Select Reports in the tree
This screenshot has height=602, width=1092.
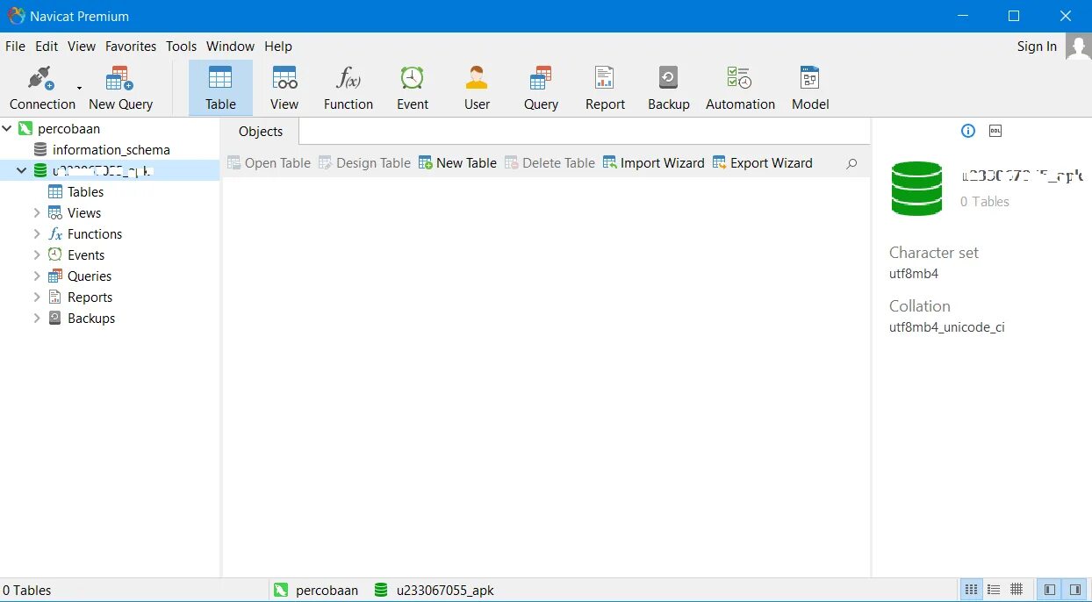(x=90, y=297)
